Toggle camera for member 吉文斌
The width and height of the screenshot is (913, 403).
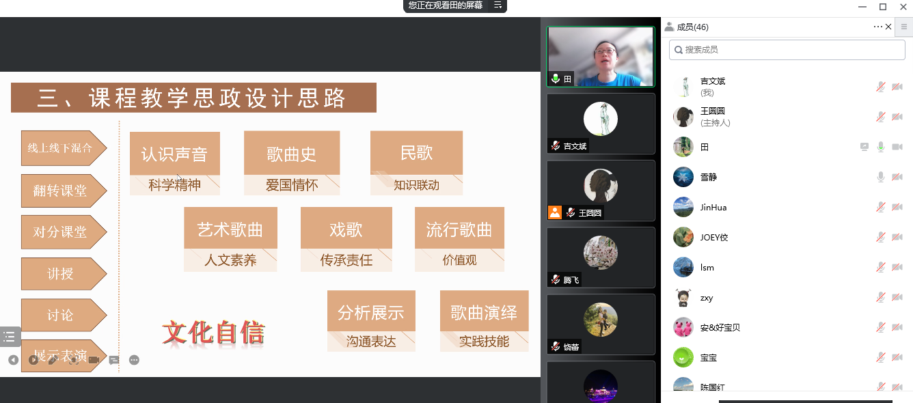(x=897, y=87)
